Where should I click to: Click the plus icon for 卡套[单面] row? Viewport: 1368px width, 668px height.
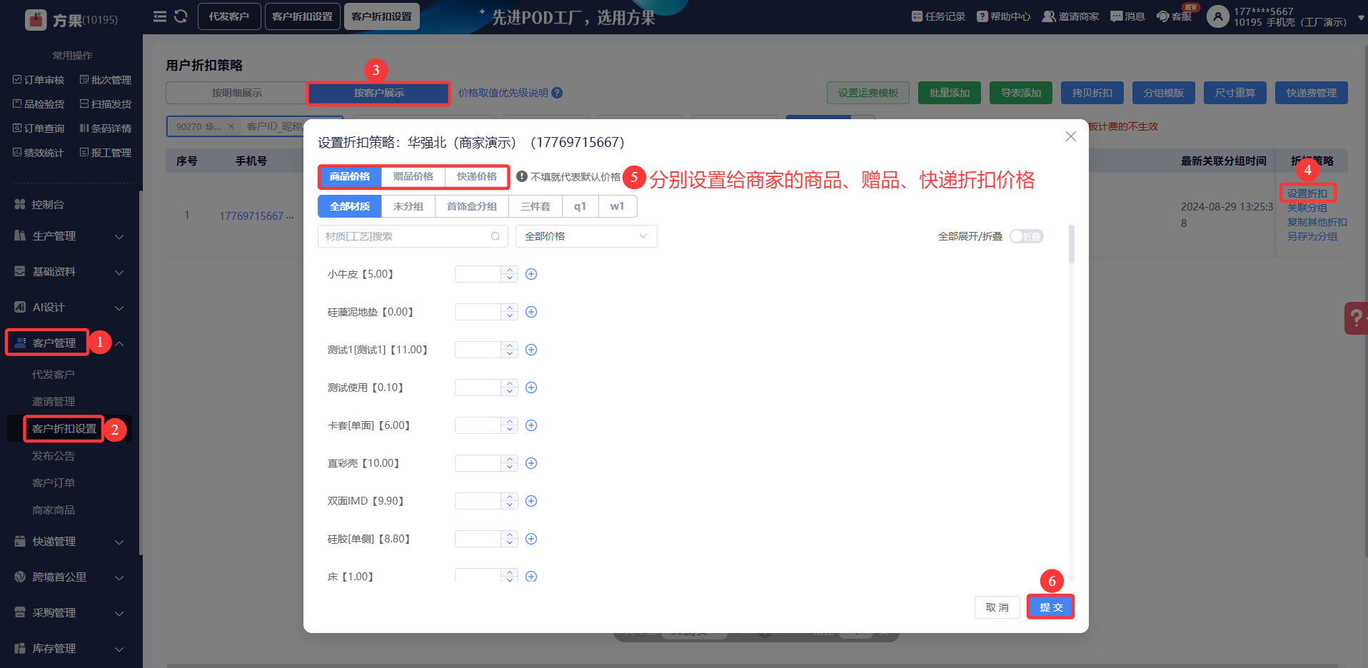(531, 425)
